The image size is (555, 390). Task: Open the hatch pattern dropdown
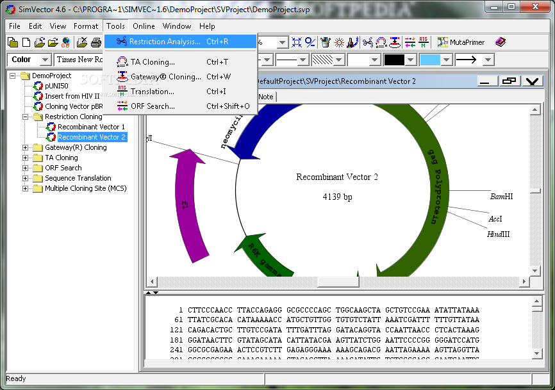coord(339,60)
